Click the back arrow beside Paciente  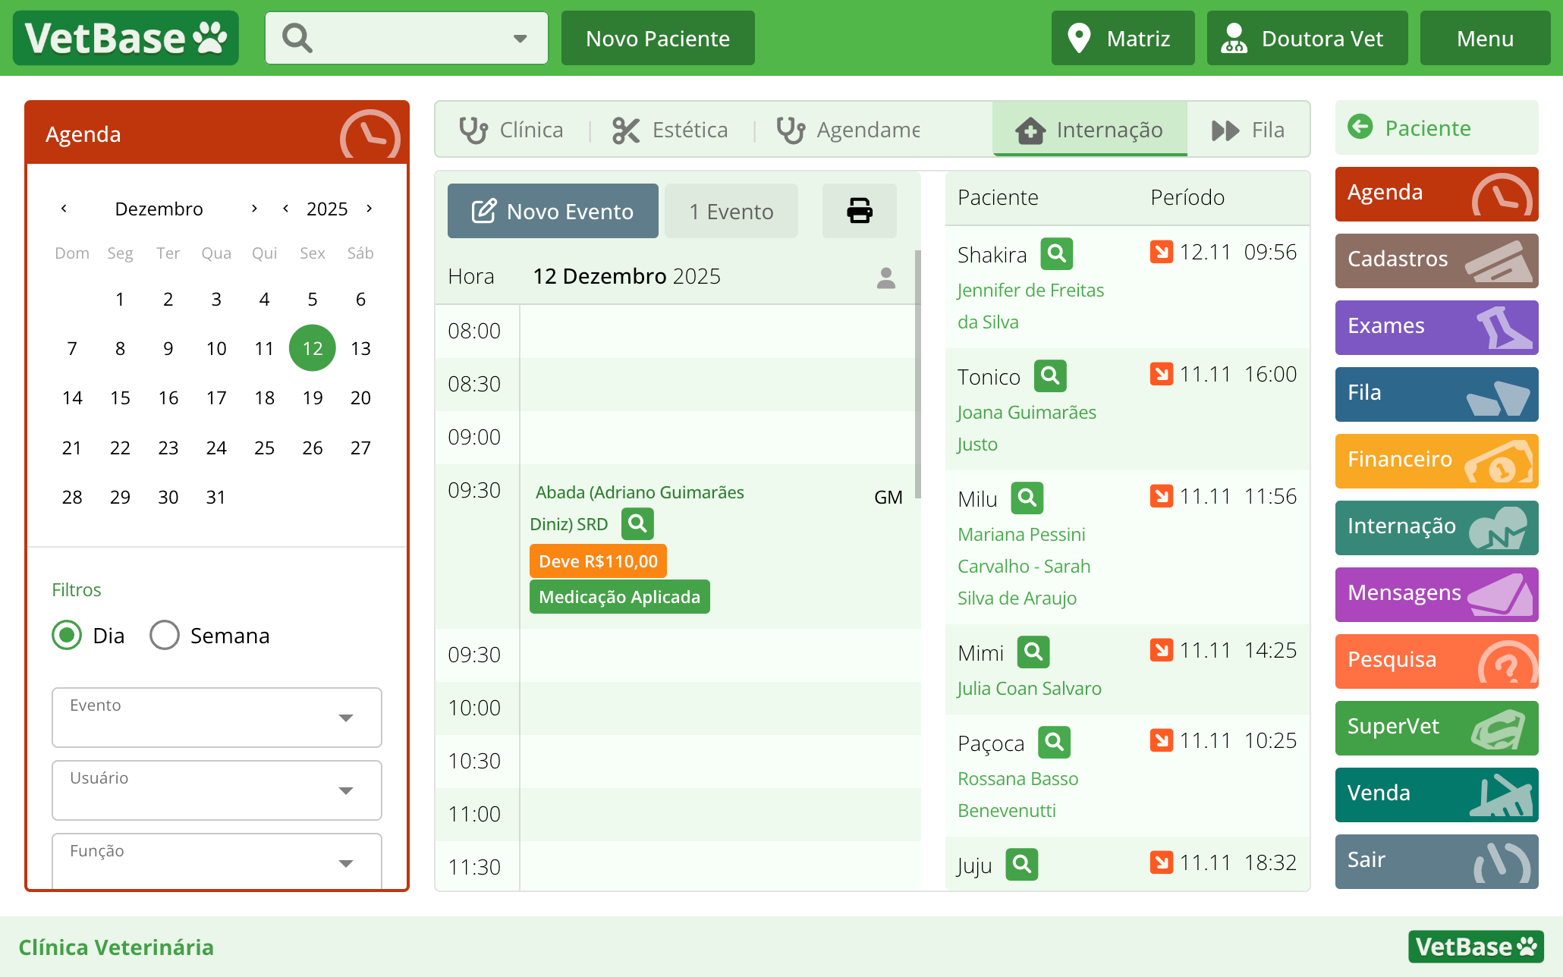click(x=1360, y=127)
